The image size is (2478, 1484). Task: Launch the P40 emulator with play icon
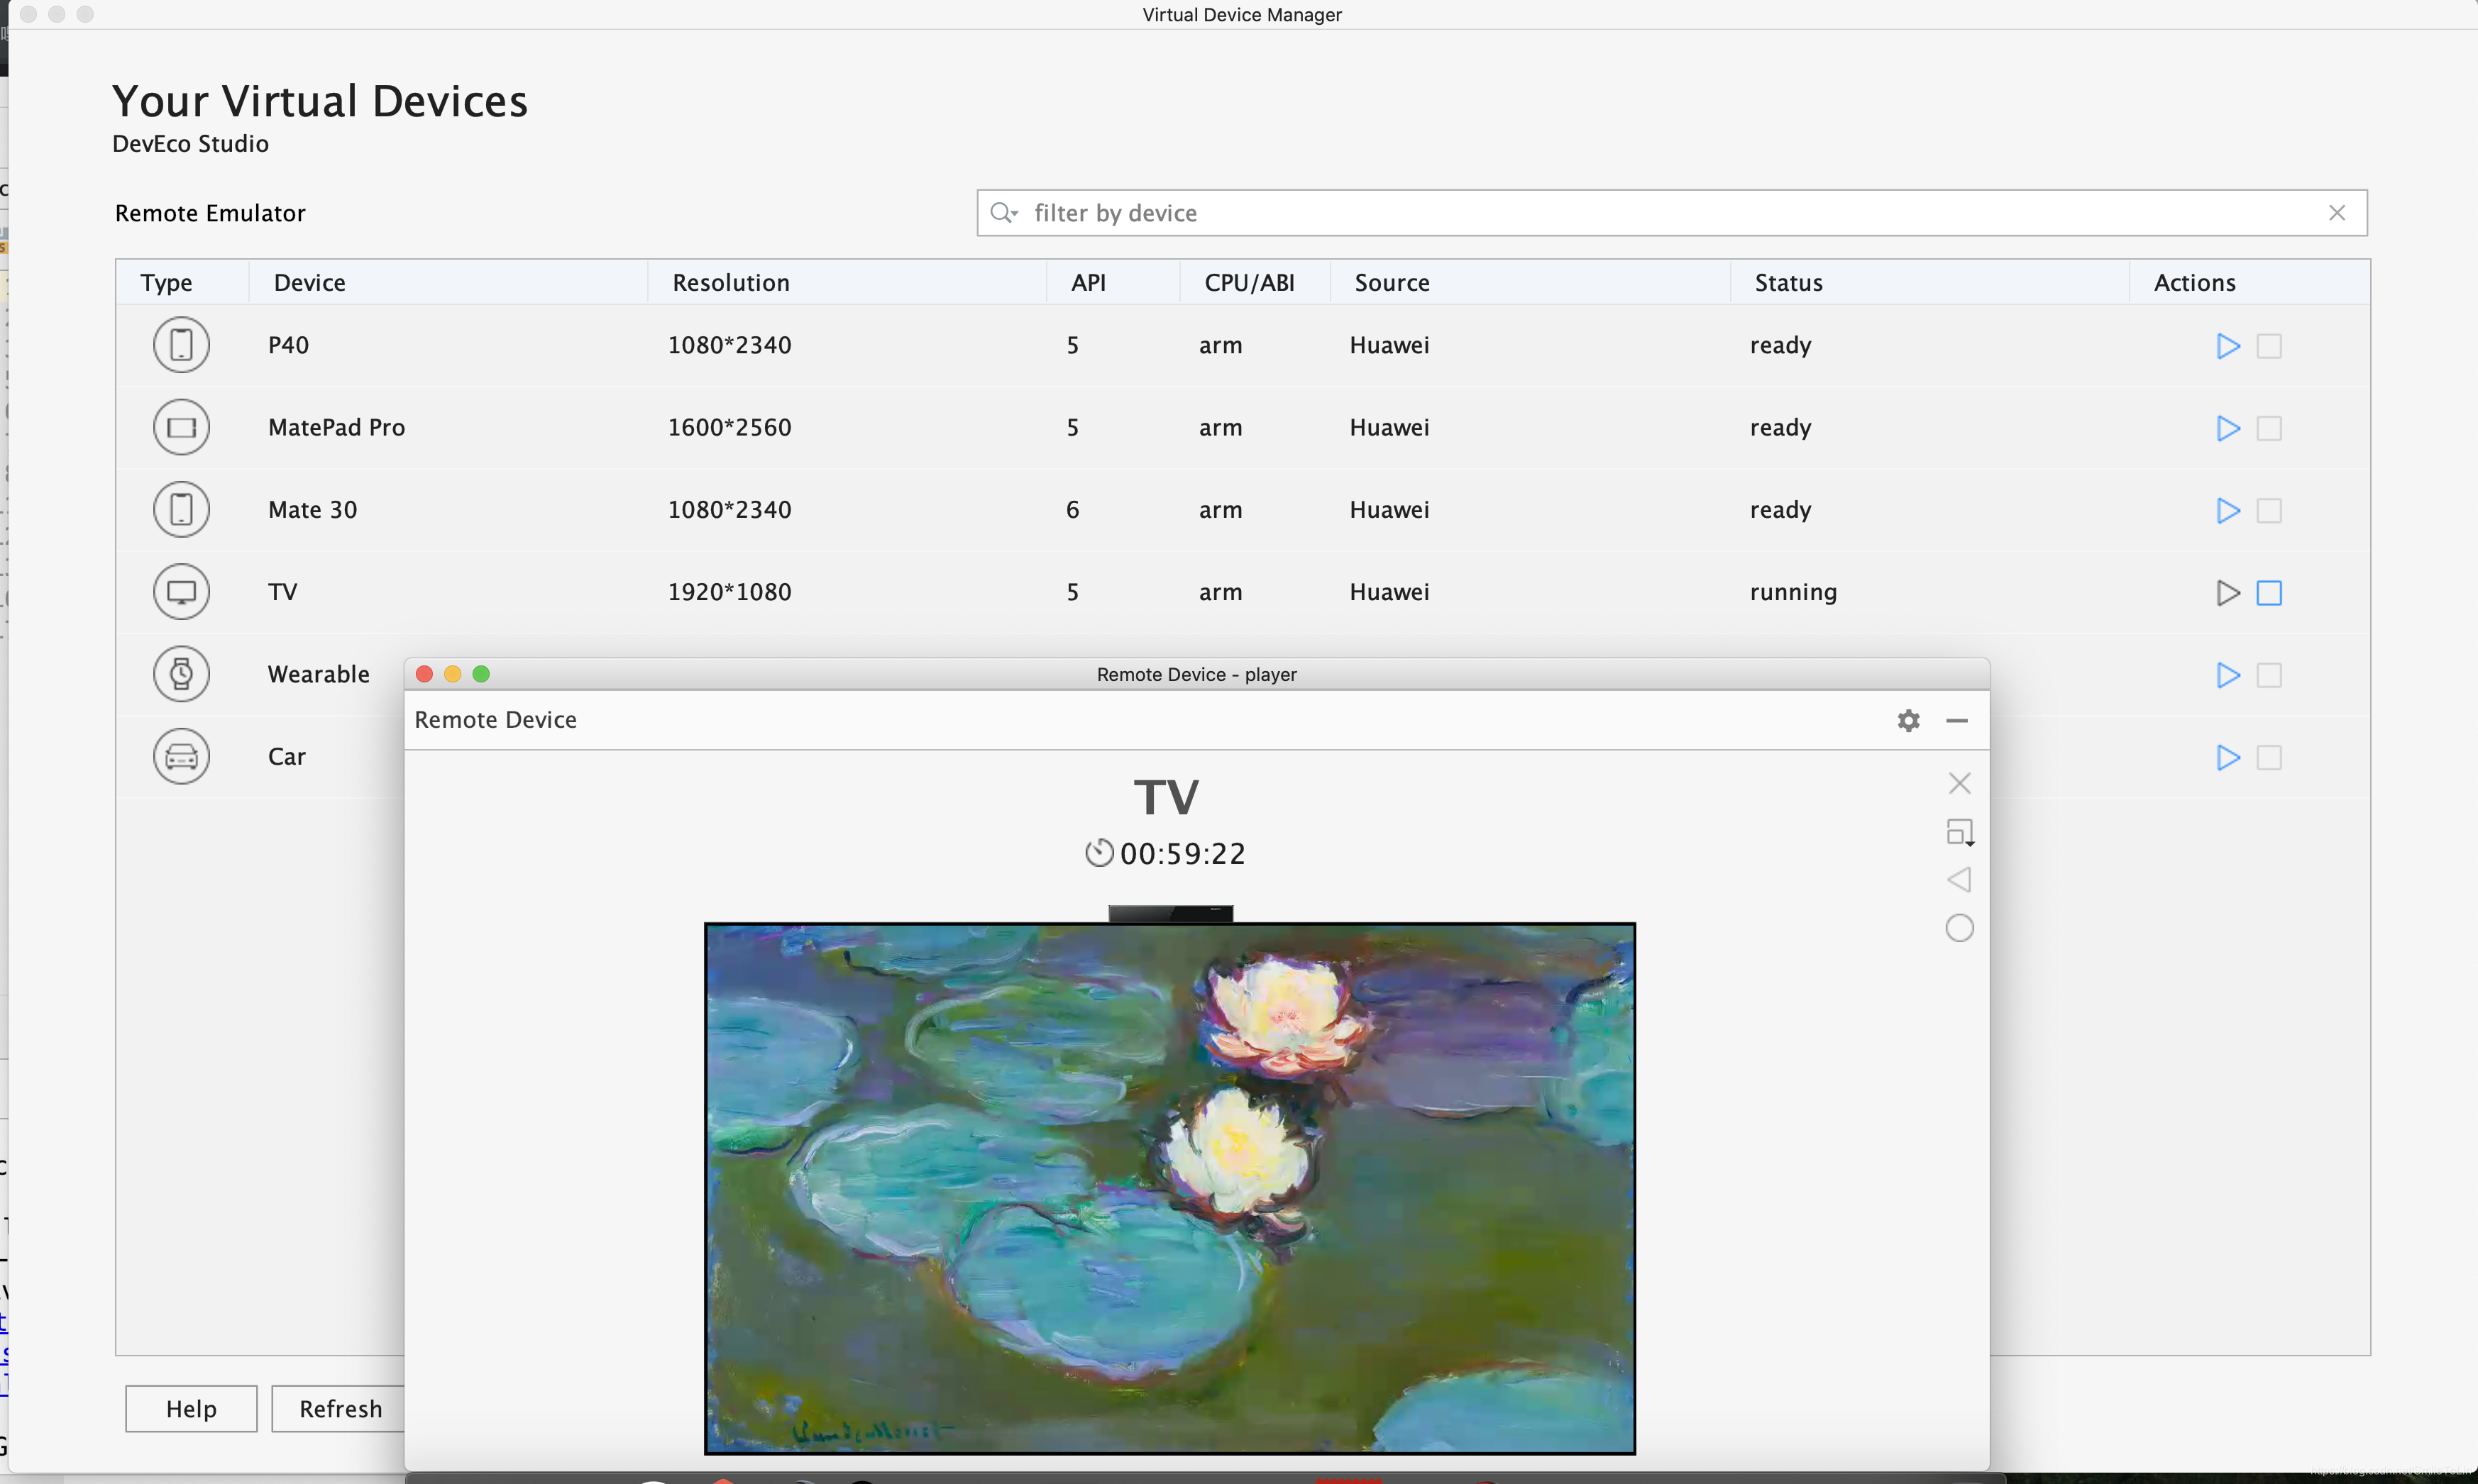tap(2227, 346)
